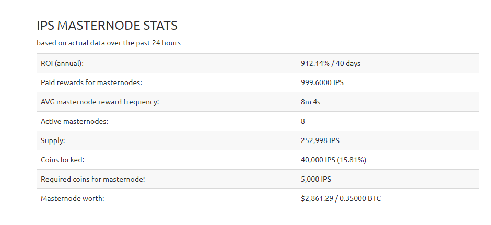Click the 912.14% / 40 days value
Screen dimensions: 491x225
coord(330,63)
